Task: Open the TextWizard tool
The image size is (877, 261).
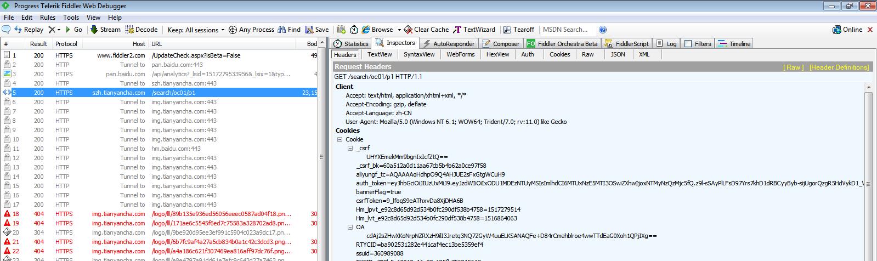Action: (x=474, y=30)
